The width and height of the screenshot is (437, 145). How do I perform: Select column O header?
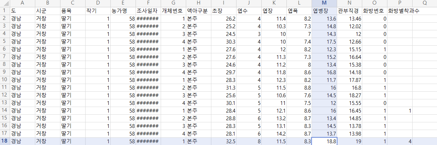click(374, 3)
